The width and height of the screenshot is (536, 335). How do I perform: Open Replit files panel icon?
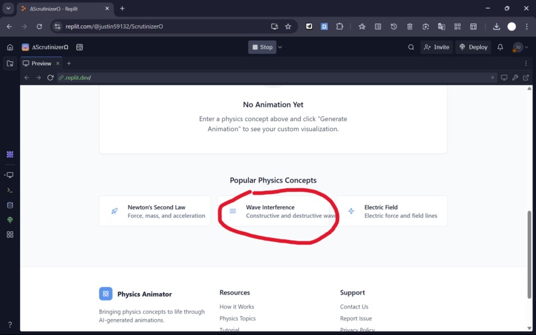coord(10,63)
